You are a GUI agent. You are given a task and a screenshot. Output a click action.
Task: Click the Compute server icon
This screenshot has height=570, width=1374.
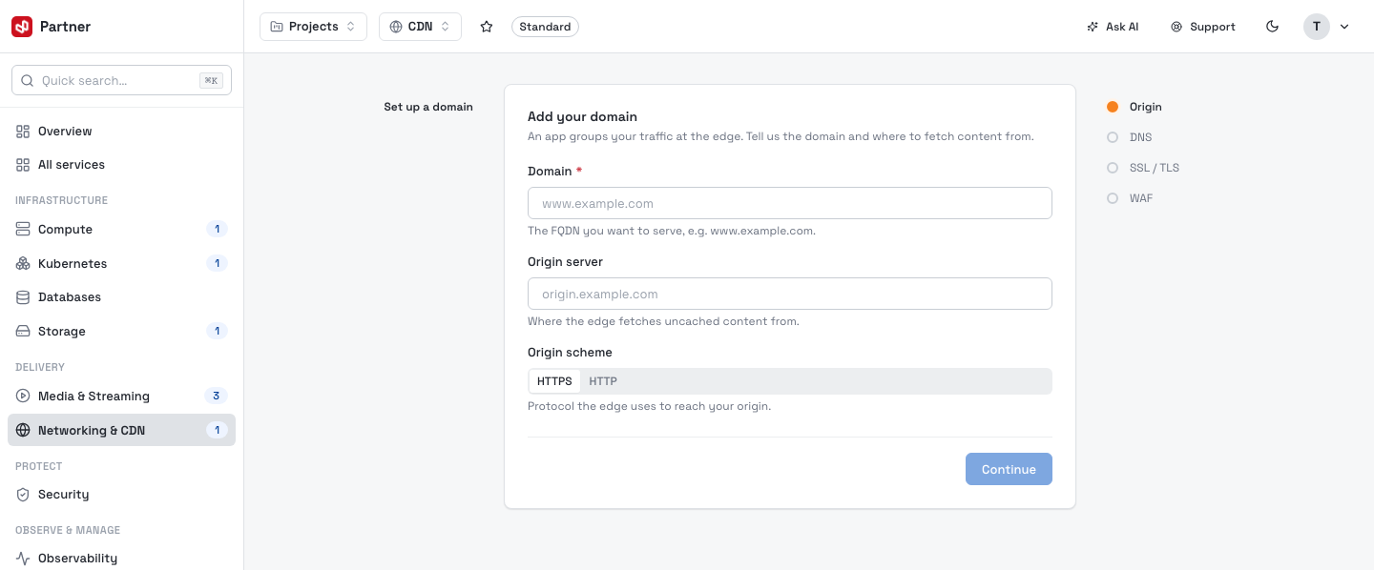point(23,230)
